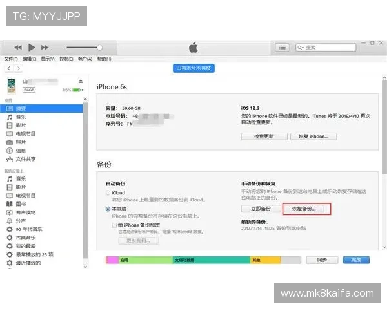Click the 检查更新 button
This screenshot has width=387, height=309.
tap(264, 136)
